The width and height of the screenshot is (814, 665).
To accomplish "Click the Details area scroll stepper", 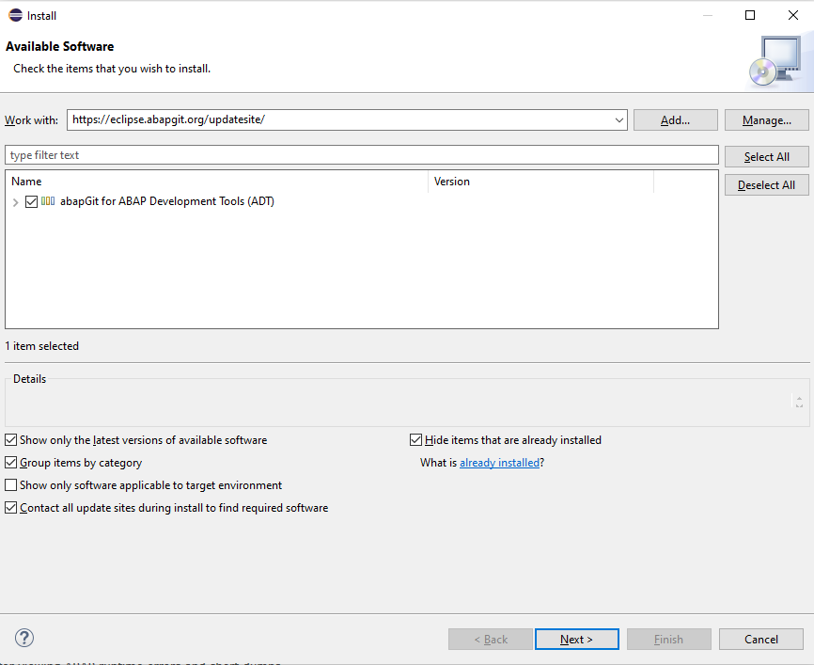I will pos(799,402).
